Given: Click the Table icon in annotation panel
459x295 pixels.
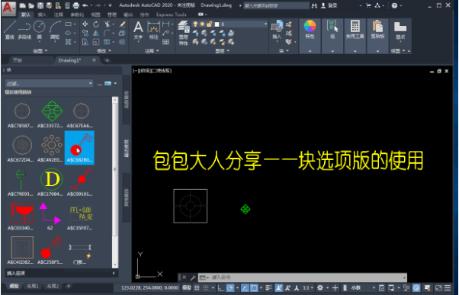Looking at the screenshot, I should tap(166, 42).
